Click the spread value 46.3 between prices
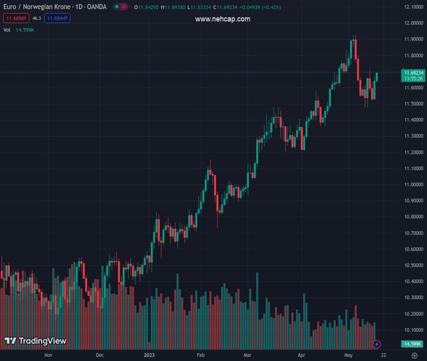This screenshot has height=361, width=427. tap(37, 19)
